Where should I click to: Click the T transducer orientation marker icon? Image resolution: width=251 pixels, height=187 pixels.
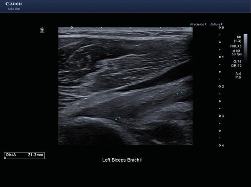[42, 30]
